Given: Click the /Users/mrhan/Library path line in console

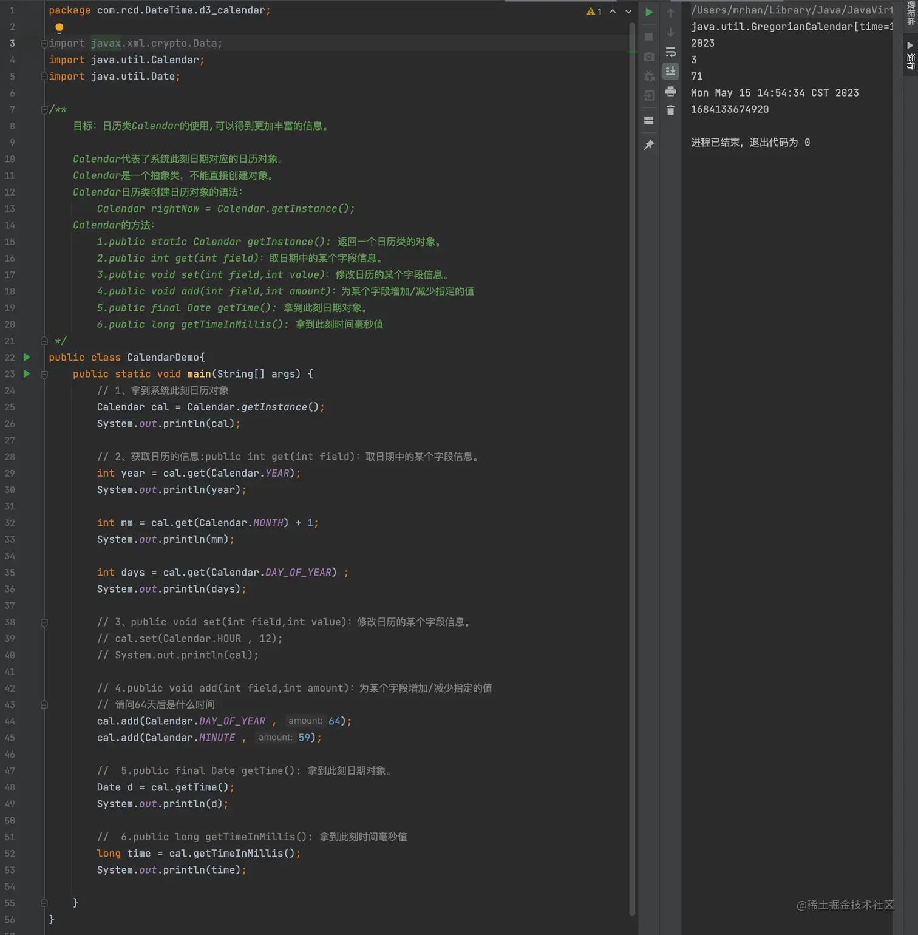Looking at the screenshot, I should (792, 10).
